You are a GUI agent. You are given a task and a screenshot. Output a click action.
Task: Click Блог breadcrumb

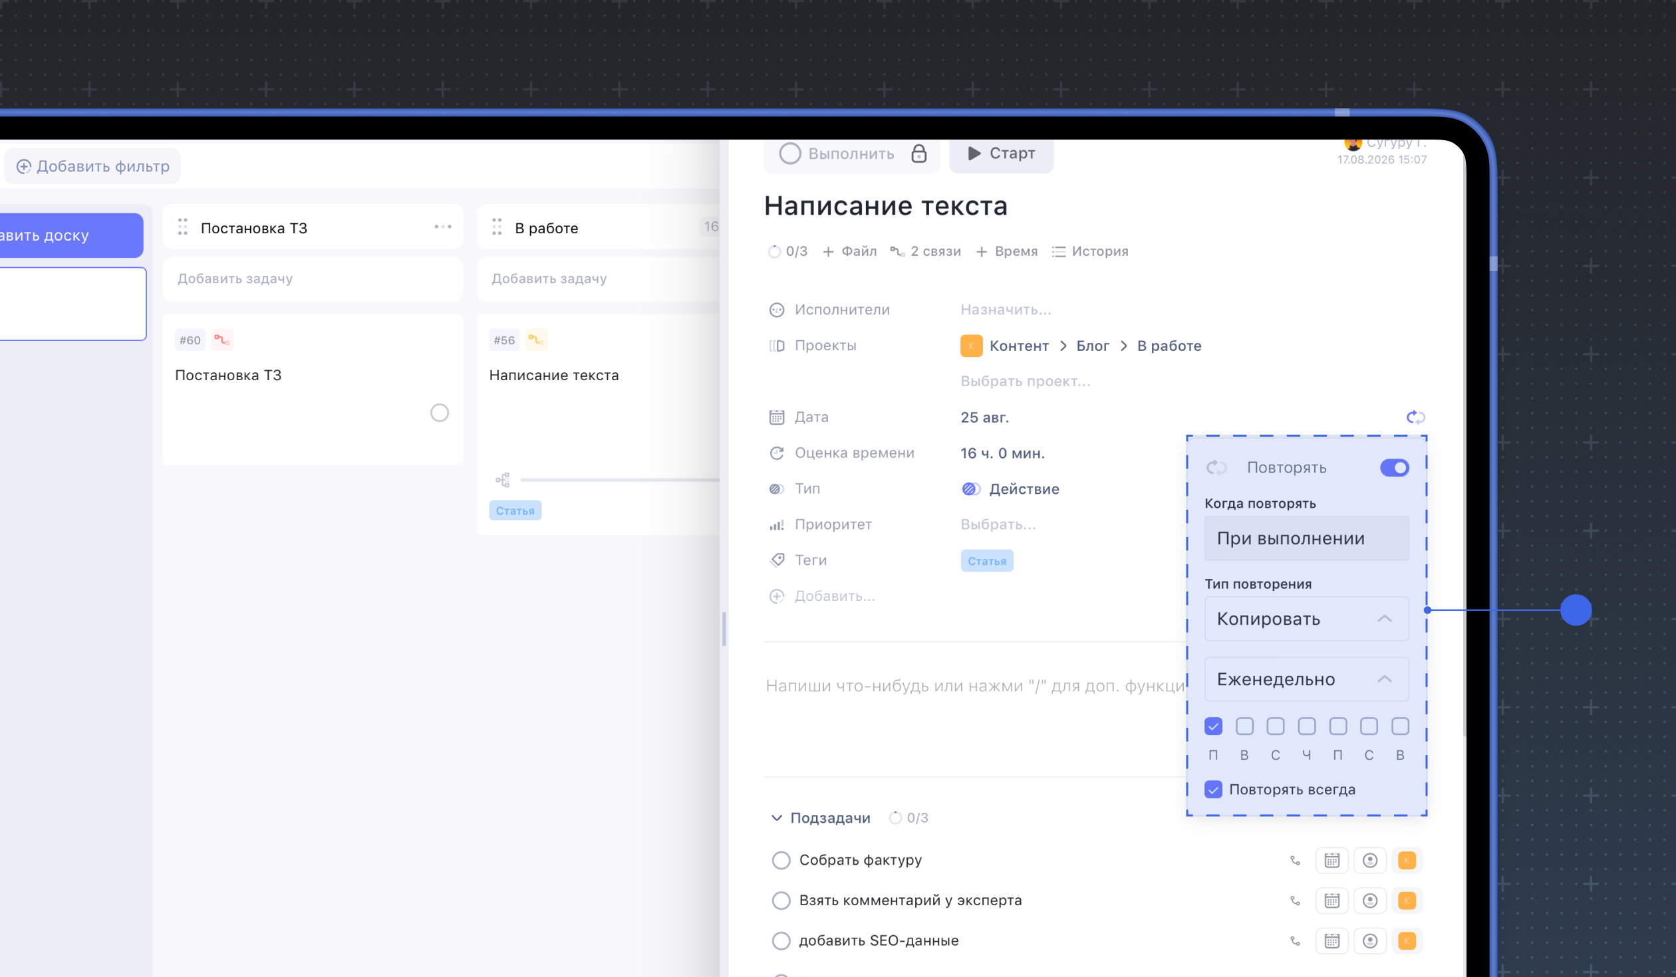coord(1093,346)
